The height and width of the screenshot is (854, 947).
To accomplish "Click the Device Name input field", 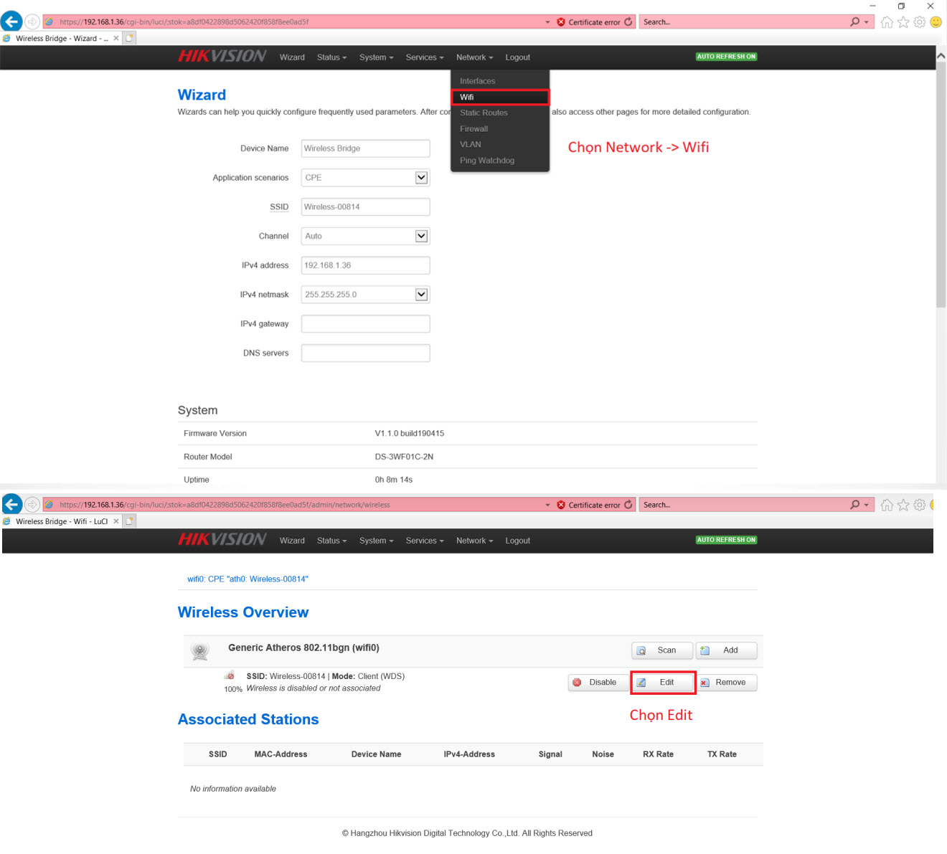I will click(x=365, y=148).
